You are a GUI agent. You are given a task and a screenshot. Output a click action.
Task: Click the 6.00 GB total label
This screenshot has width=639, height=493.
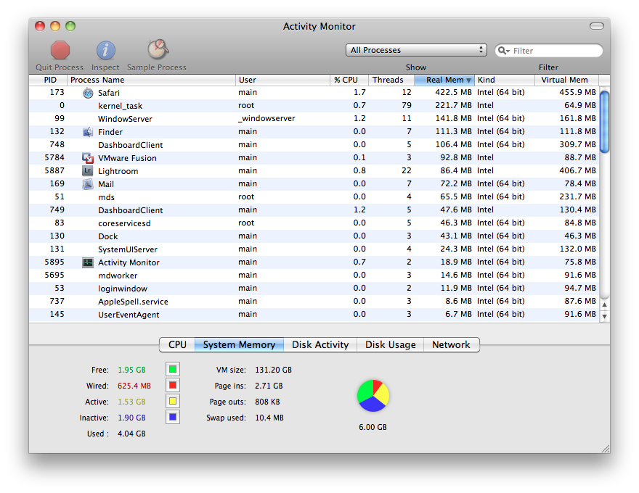[373, 427]
